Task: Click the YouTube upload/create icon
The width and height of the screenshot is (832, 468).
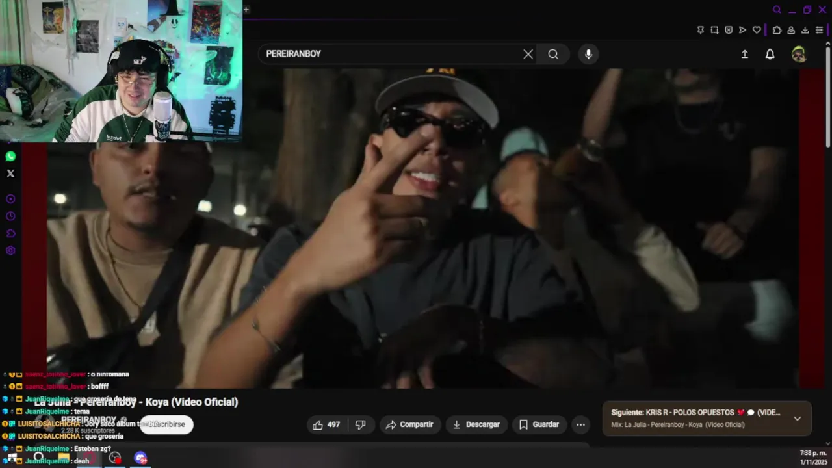Action: 745,54
